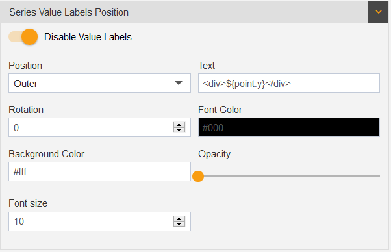
Task: Click the Text template input field
Action: (289, 83)
